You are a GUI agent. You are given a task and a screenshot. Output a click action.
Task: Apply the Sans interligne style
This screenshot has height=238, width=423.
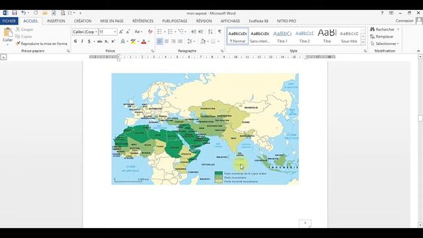[260, 36]
